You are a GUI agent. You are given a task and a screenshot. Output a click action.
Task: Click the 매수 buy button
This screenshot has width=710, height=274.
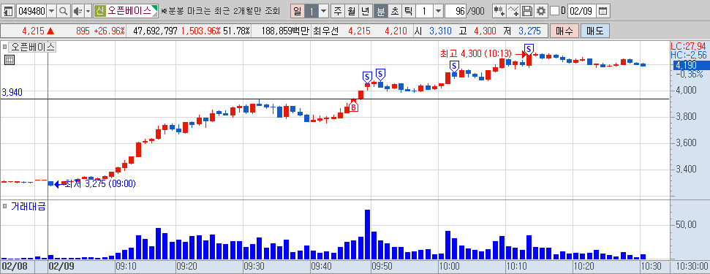(564, 31)
